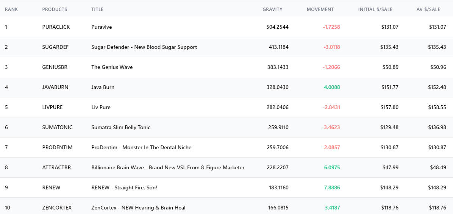This screenshot has height=214, width=453.
Task: Select gravity value 383.1433
Action: [278, 67]
